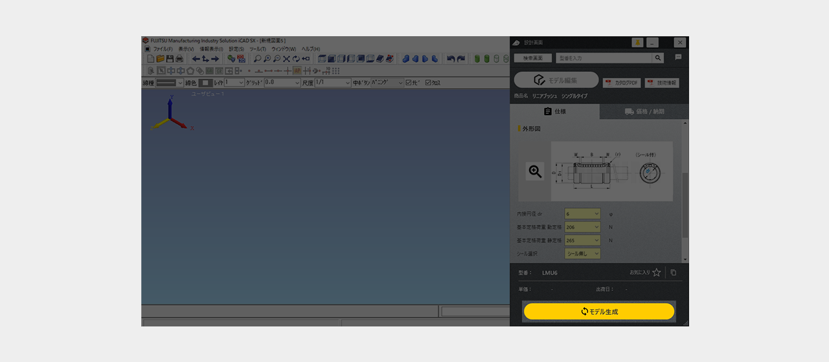Open the ファイル(F) menu
This screenshot has width=829, height=362.
pos(163,49)
